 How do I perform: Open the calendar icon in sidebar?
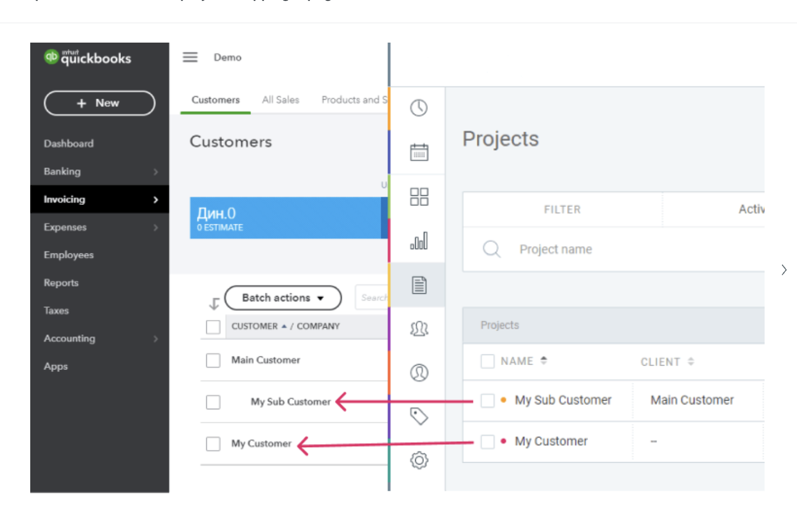click(x=418, y=152)
